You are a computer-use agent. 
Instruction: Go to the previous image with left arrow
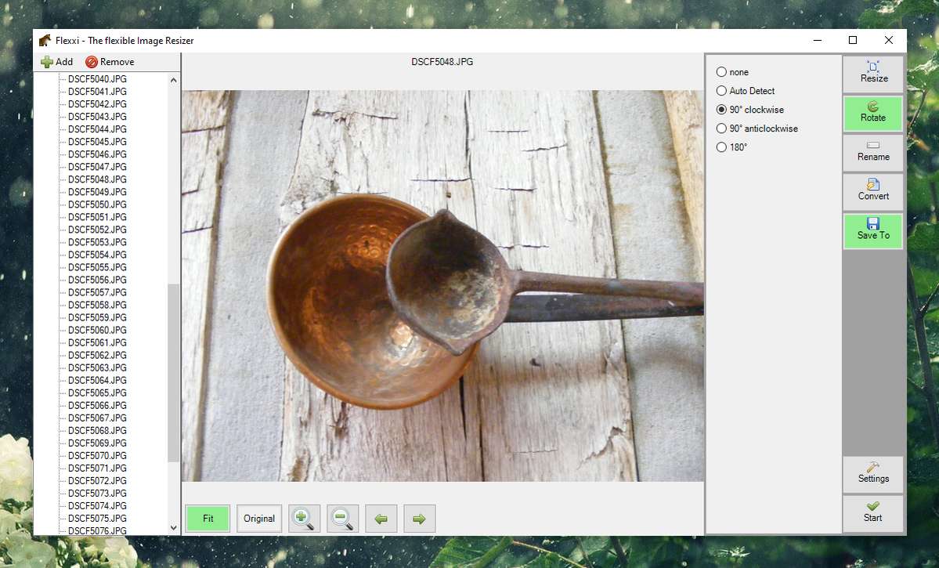pyautogui.click(x=381, y=519)
